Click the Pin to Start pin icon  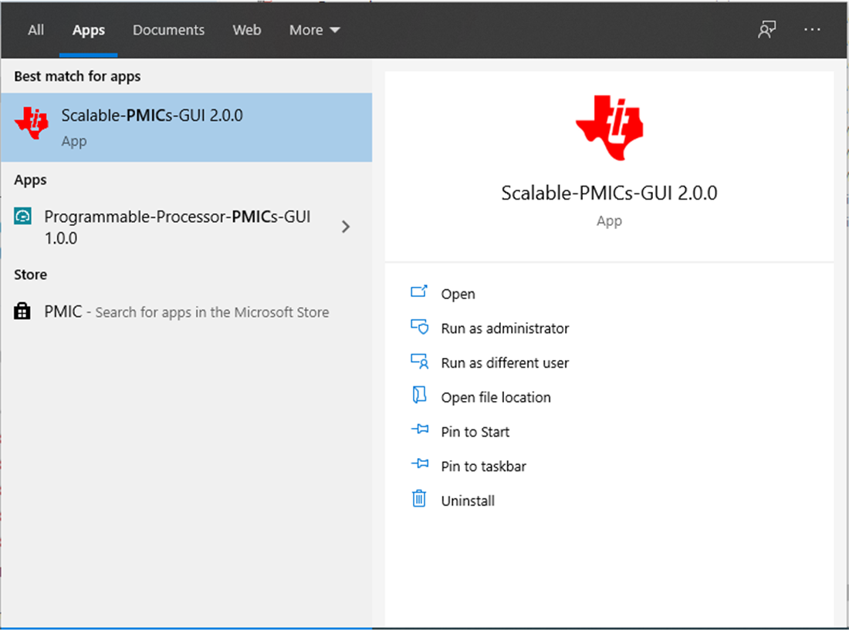[419, 430]
